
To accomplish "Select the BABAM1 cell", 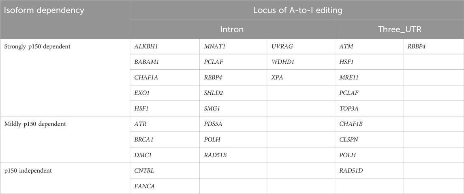I will coord(147,62).
